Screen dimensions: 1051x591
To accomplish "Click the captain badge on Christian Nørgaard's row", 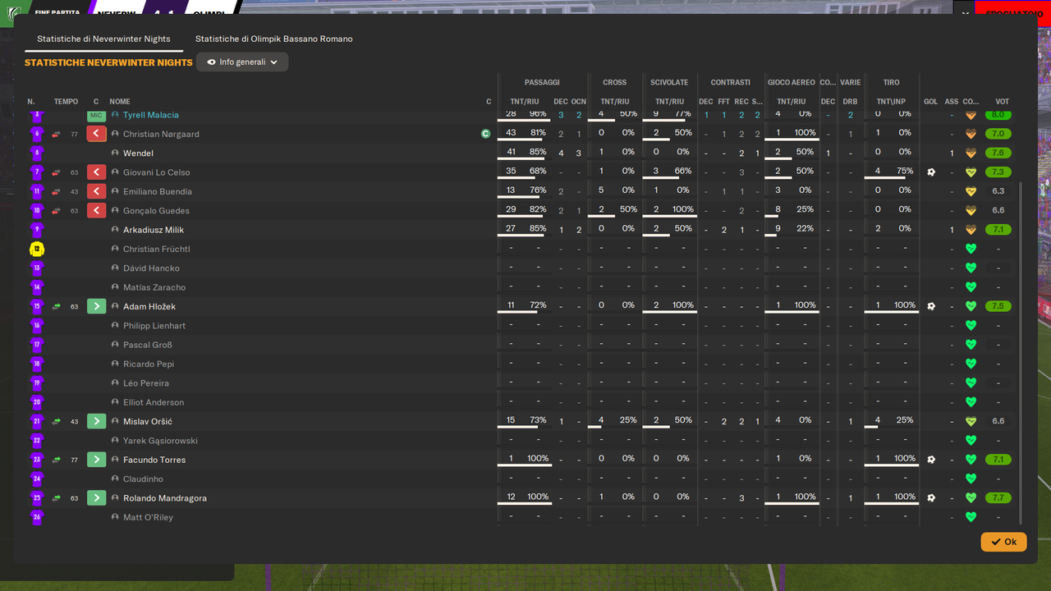I will coord(486,134).
